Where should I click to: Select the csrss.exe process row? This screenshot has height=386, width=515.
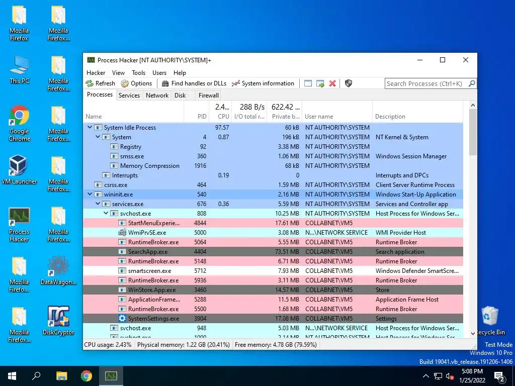[x=273, y=185]
